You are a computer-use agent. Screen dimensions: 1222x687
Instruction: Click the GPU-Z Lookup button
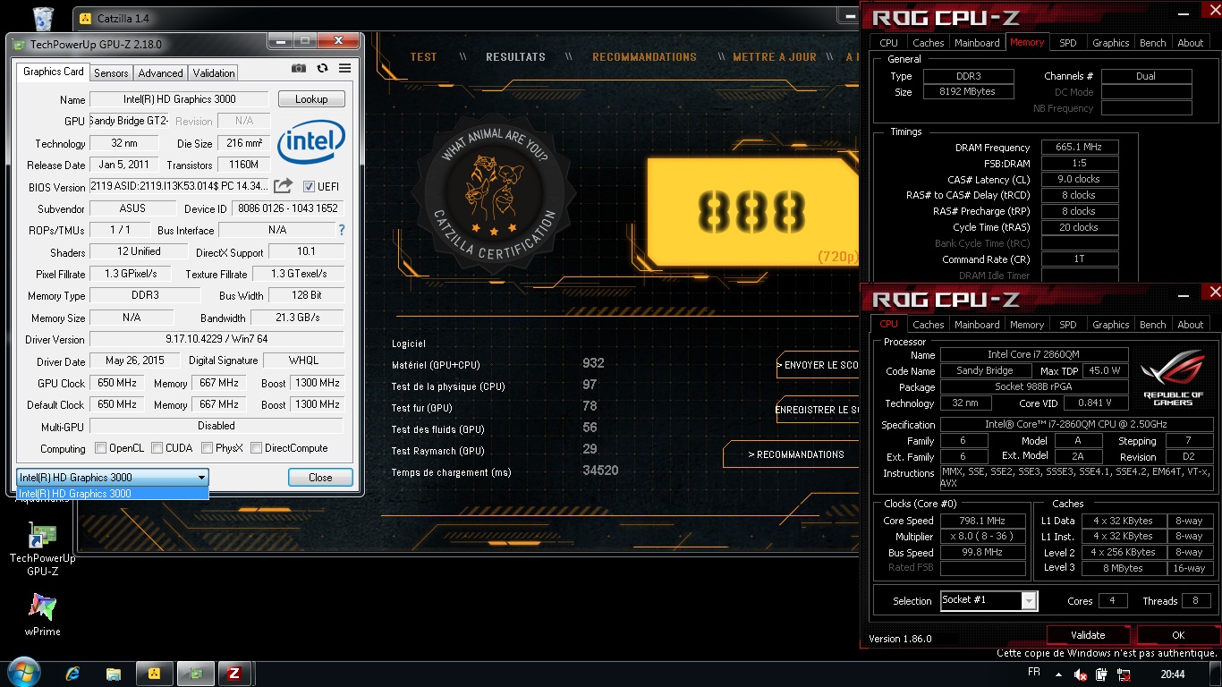[311, 99]
